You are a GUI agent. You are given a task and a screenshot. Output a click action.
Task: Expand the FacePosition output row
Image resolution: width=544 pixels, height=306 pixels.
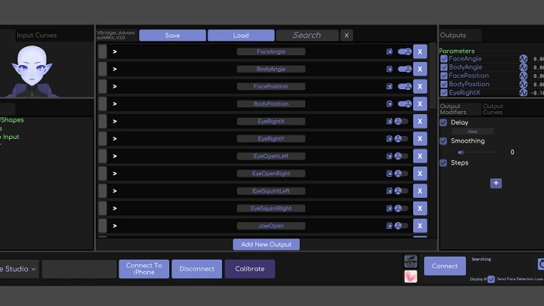coord(115,86)
